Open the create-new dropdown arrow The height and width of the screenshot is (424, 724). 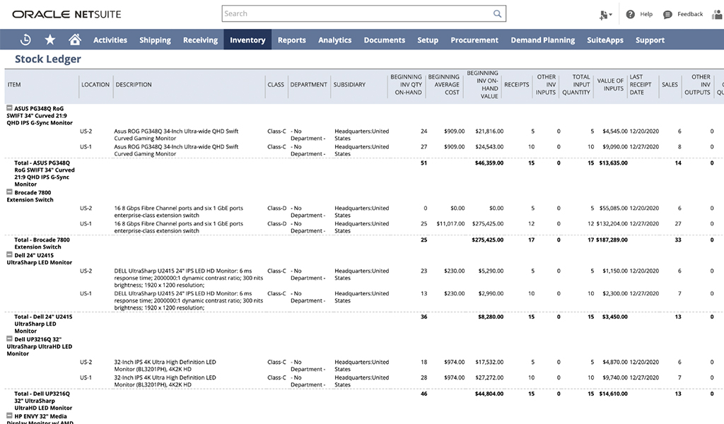611,14
